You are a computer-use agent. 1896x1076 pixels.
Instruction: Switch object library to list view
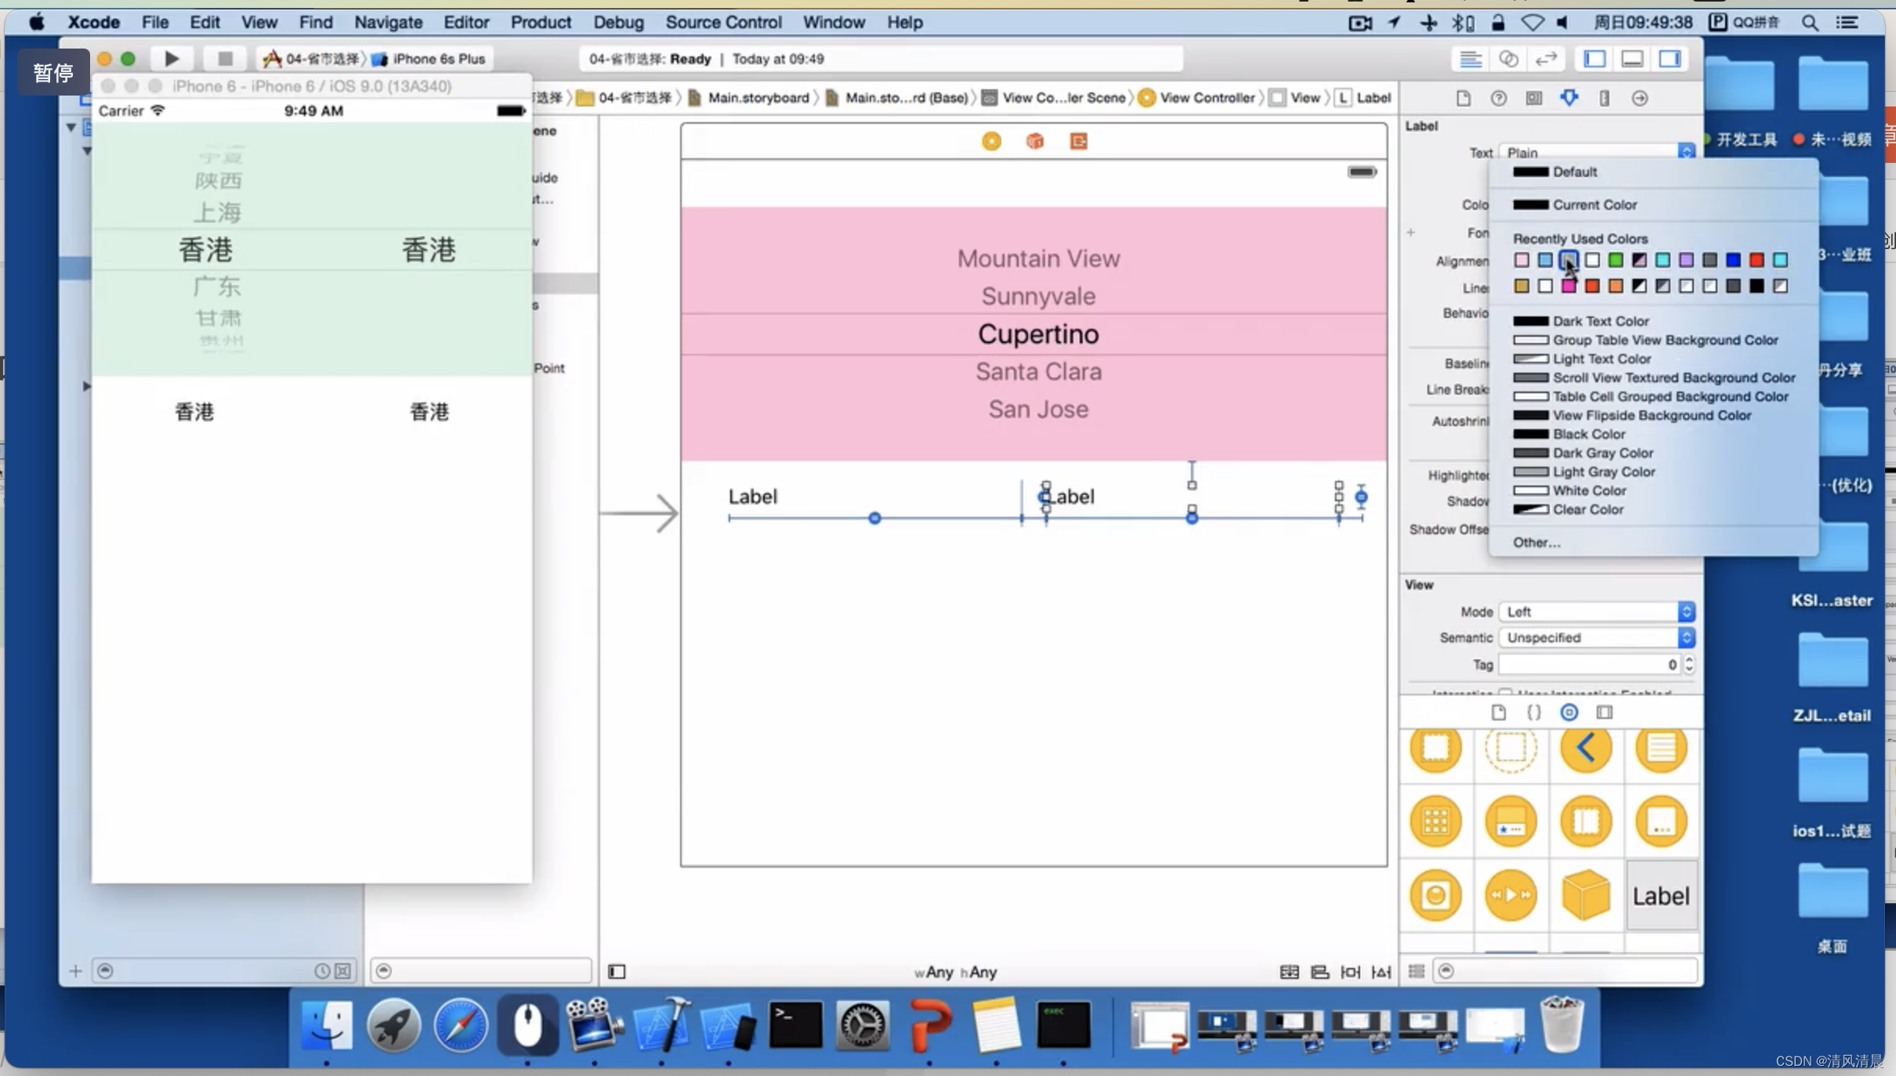pyautogui.click(x=1416, y=971)
